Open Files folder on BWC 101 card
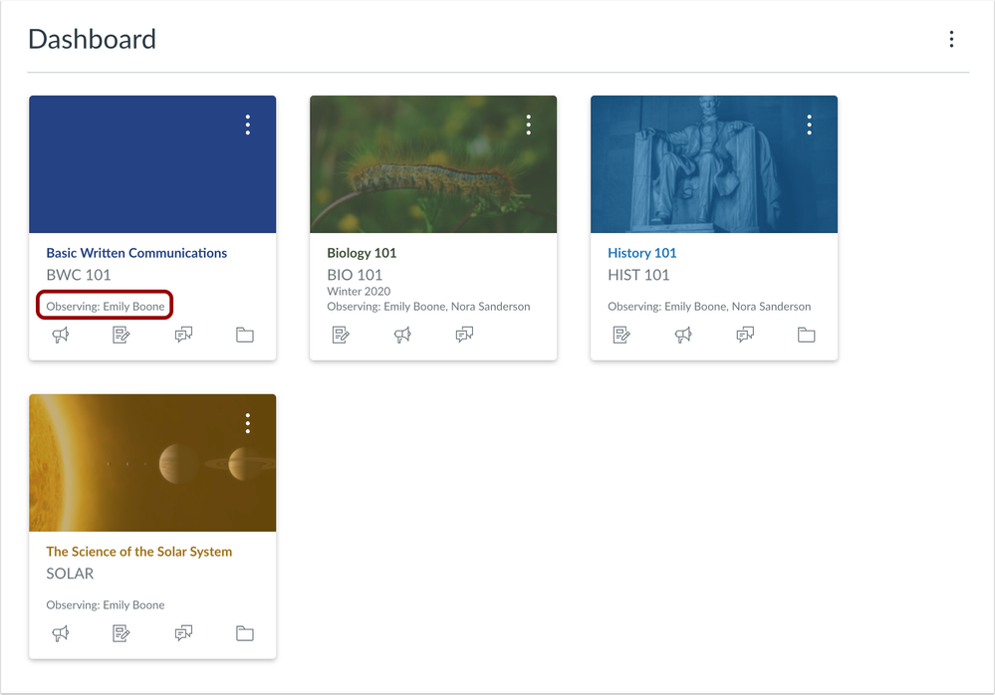The width and height of the screenshot is (995, 695). 245,336
